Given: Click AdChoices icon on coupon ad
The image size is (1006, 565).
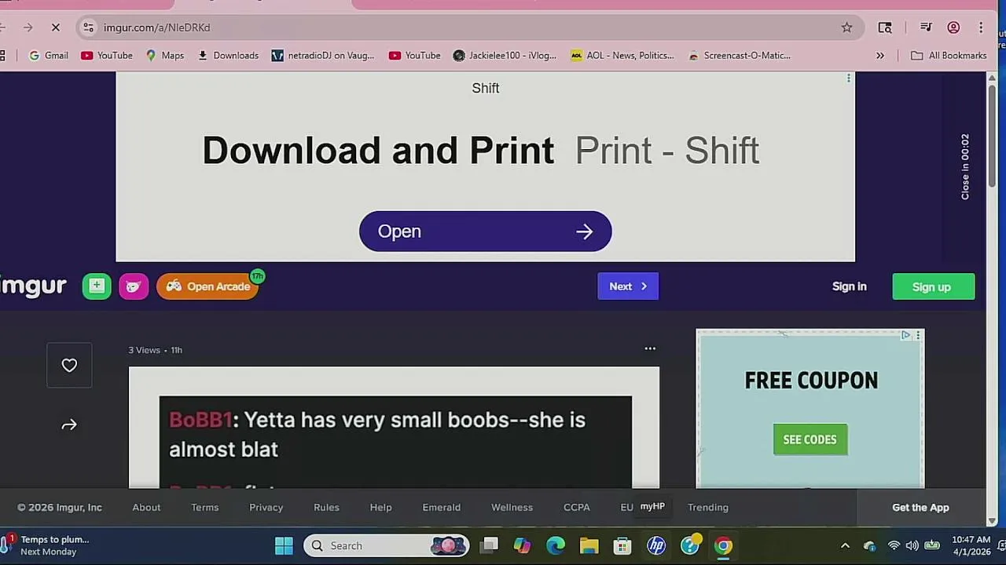Looking at the screenshot, I should click(905, 335).
